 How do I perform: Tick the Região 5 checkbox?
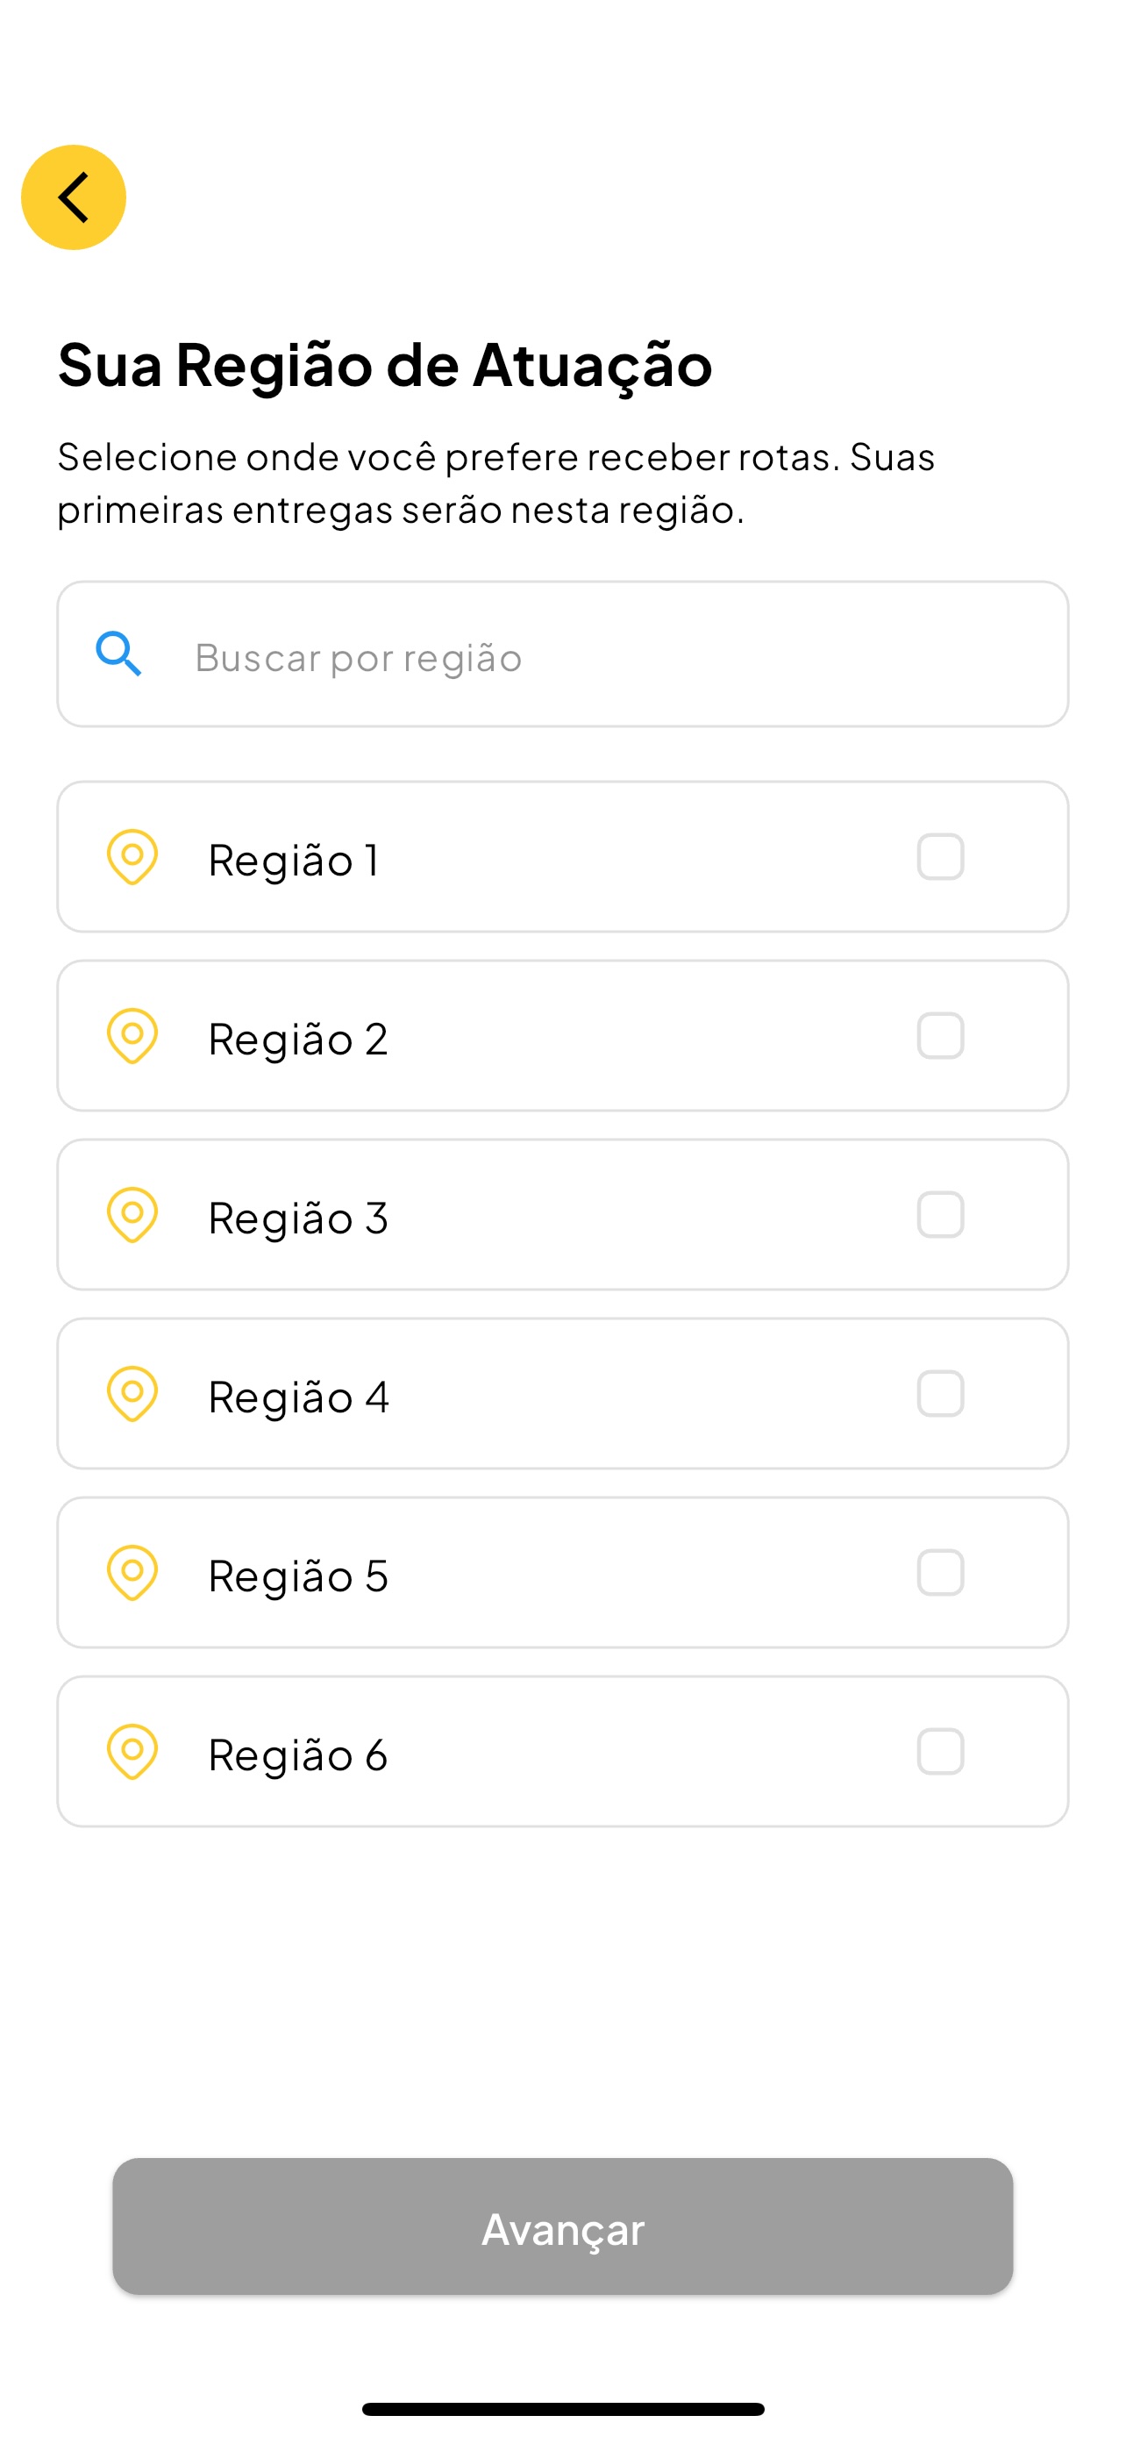(x=940, y=1572)
